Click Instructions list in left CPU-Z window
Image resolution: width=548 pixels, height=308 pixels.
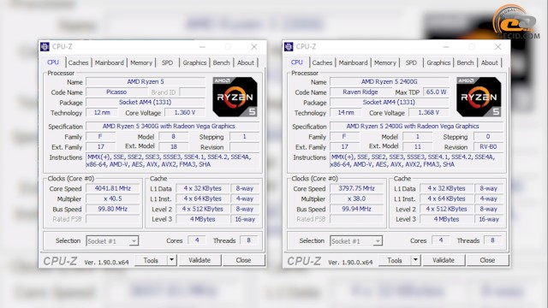point(173,161)
